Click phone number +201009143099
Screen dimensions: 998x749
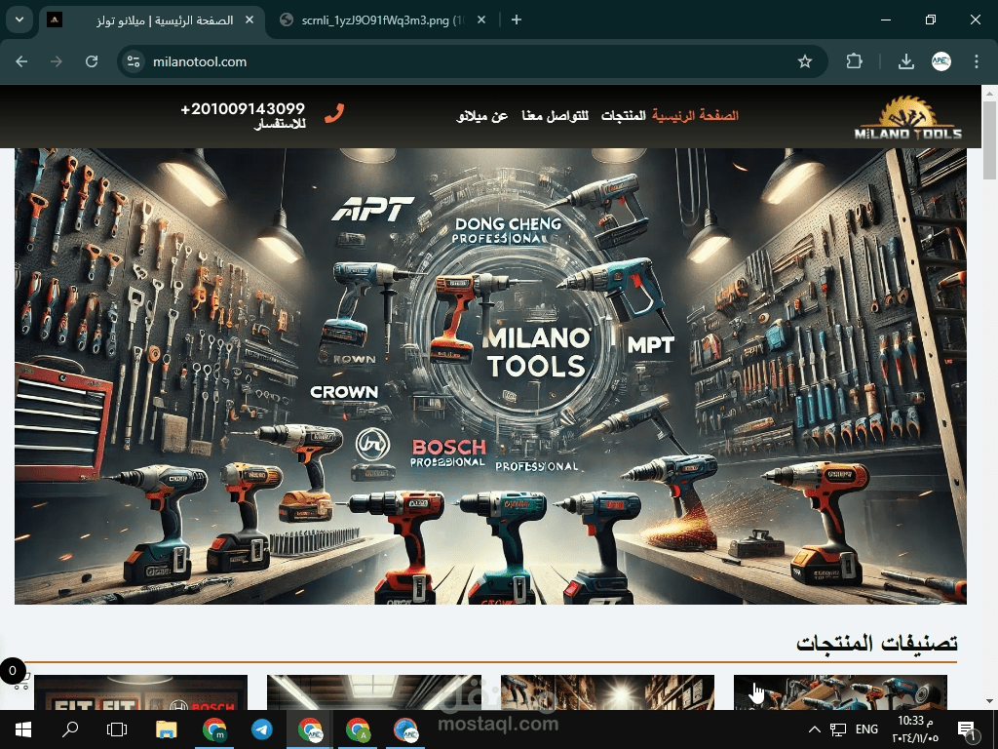(243, 108)
